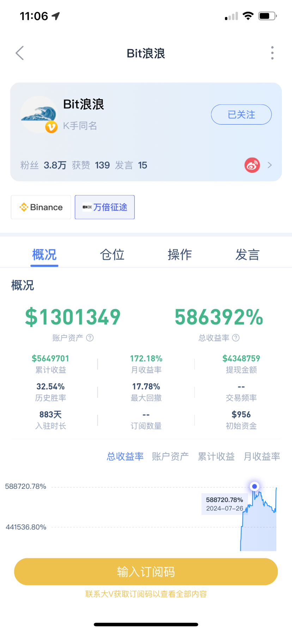Switch to the 发言 tab
The height and width of the screenshot is (632, 292).
pyautogui.click(x=248, y=254)
